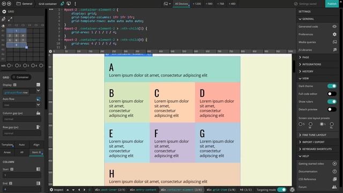Open Media queries icon
This screenshot has width=343, height=193.
[x=334, y=42]
